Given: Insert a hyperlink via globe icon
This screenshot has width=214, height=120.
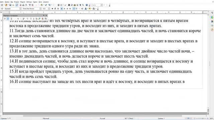Looking at the screenshot, I should coord(59,5).
